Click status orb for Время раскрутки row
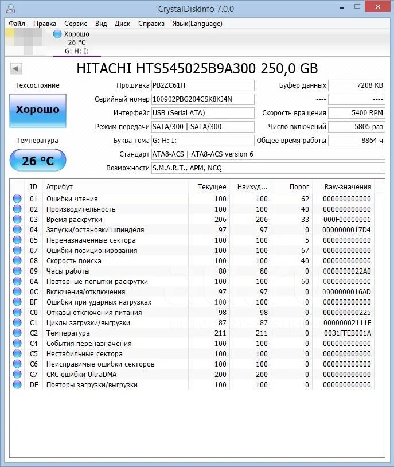This screenshot has width=394, height=467. click(x=17, y=219)
